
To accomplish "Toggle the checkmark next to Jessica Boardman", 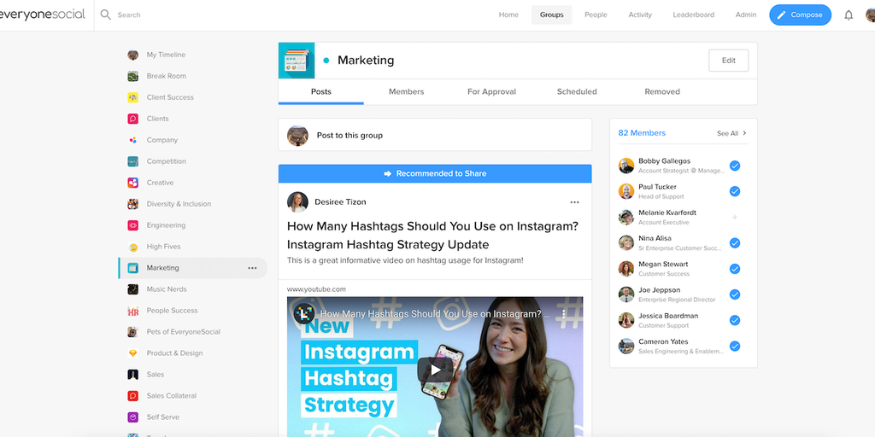I will click(735, 321).
